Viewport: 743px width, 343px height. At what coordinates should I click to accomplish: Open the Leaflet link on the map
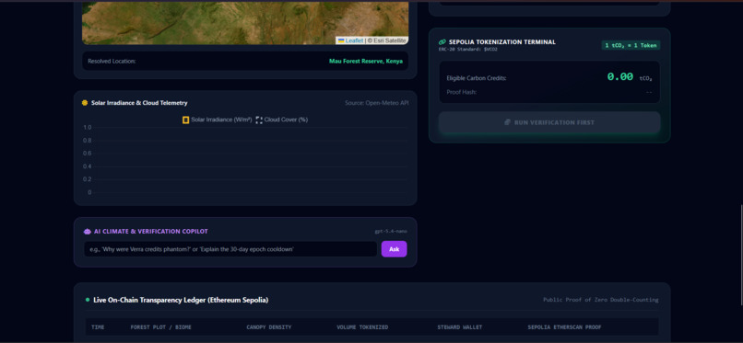(x=354, y=40)
